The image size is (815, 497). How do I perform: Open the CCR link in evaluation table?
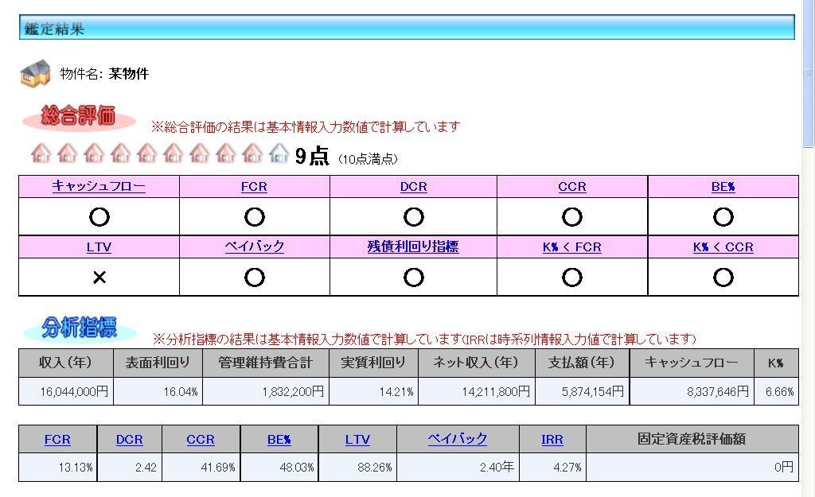coord(571,187)
